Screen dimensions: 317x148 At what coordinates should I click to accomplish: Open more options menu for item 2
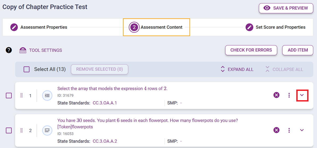pos(289,130)
